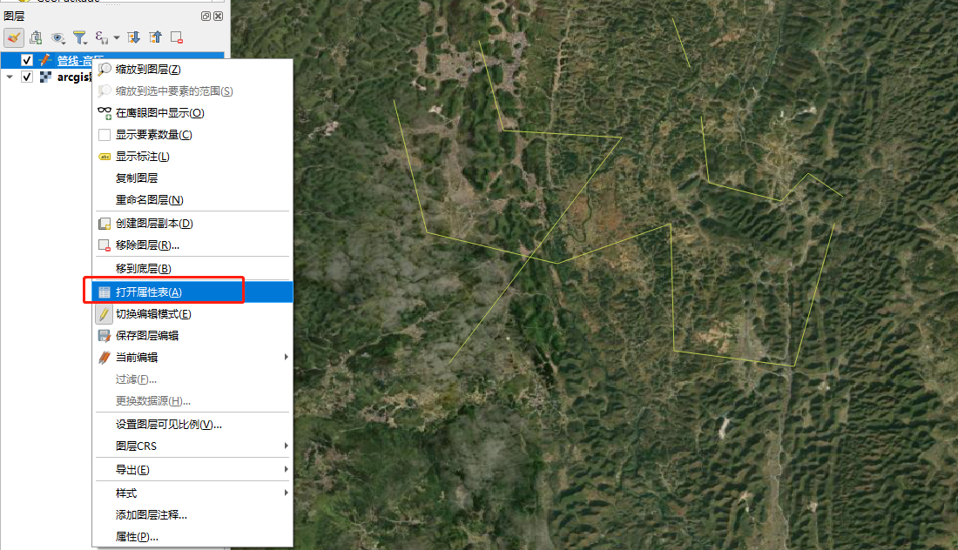Choose 设置图层可见比例(V)... menu entry
Image resolution: width=958 pixels, height=550 pixels.
[x=192, y=425]
